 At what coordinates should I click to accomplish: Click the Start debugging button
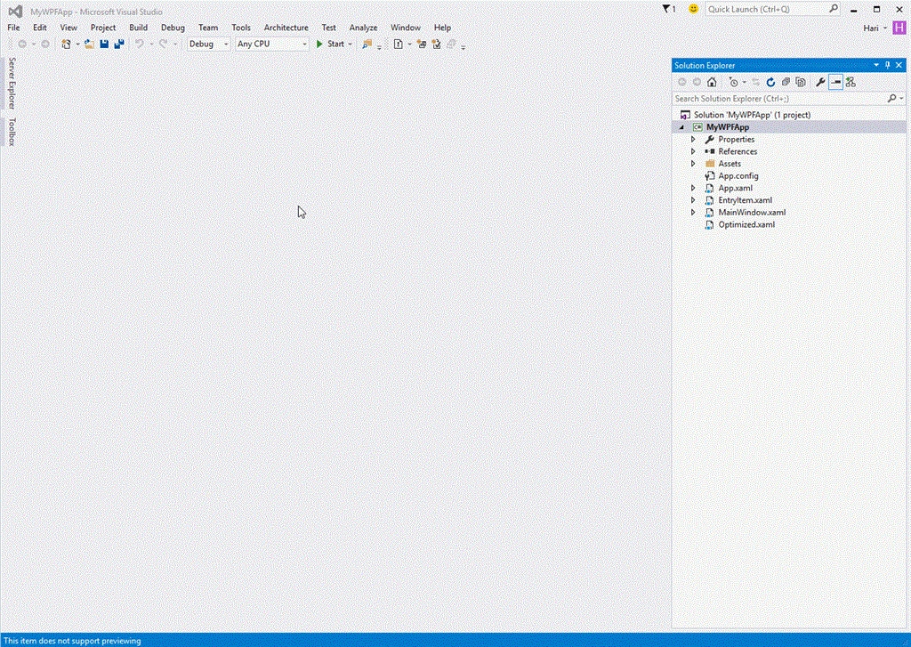tap(331, 44)
